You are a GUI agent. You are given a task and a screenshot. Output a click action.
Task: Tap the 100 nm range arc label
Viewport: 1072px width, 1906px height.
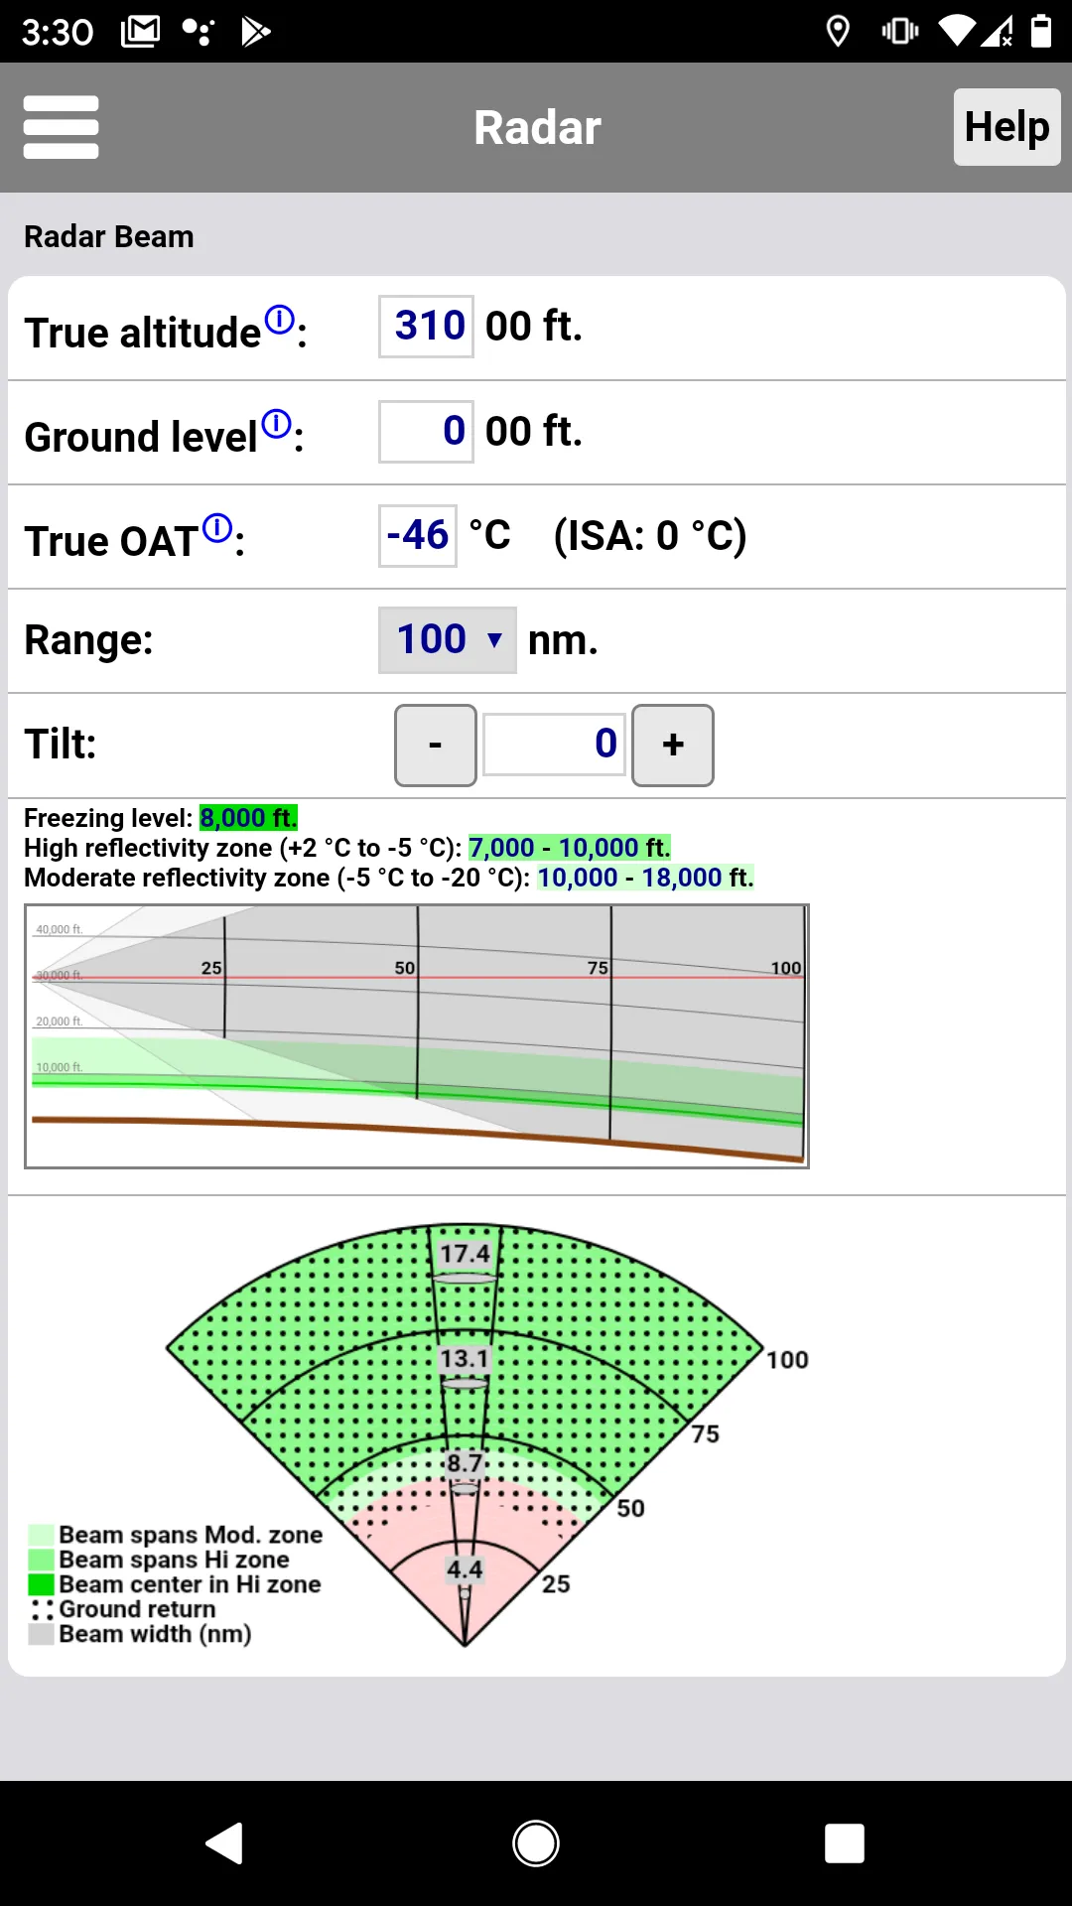coord(787,1360)
